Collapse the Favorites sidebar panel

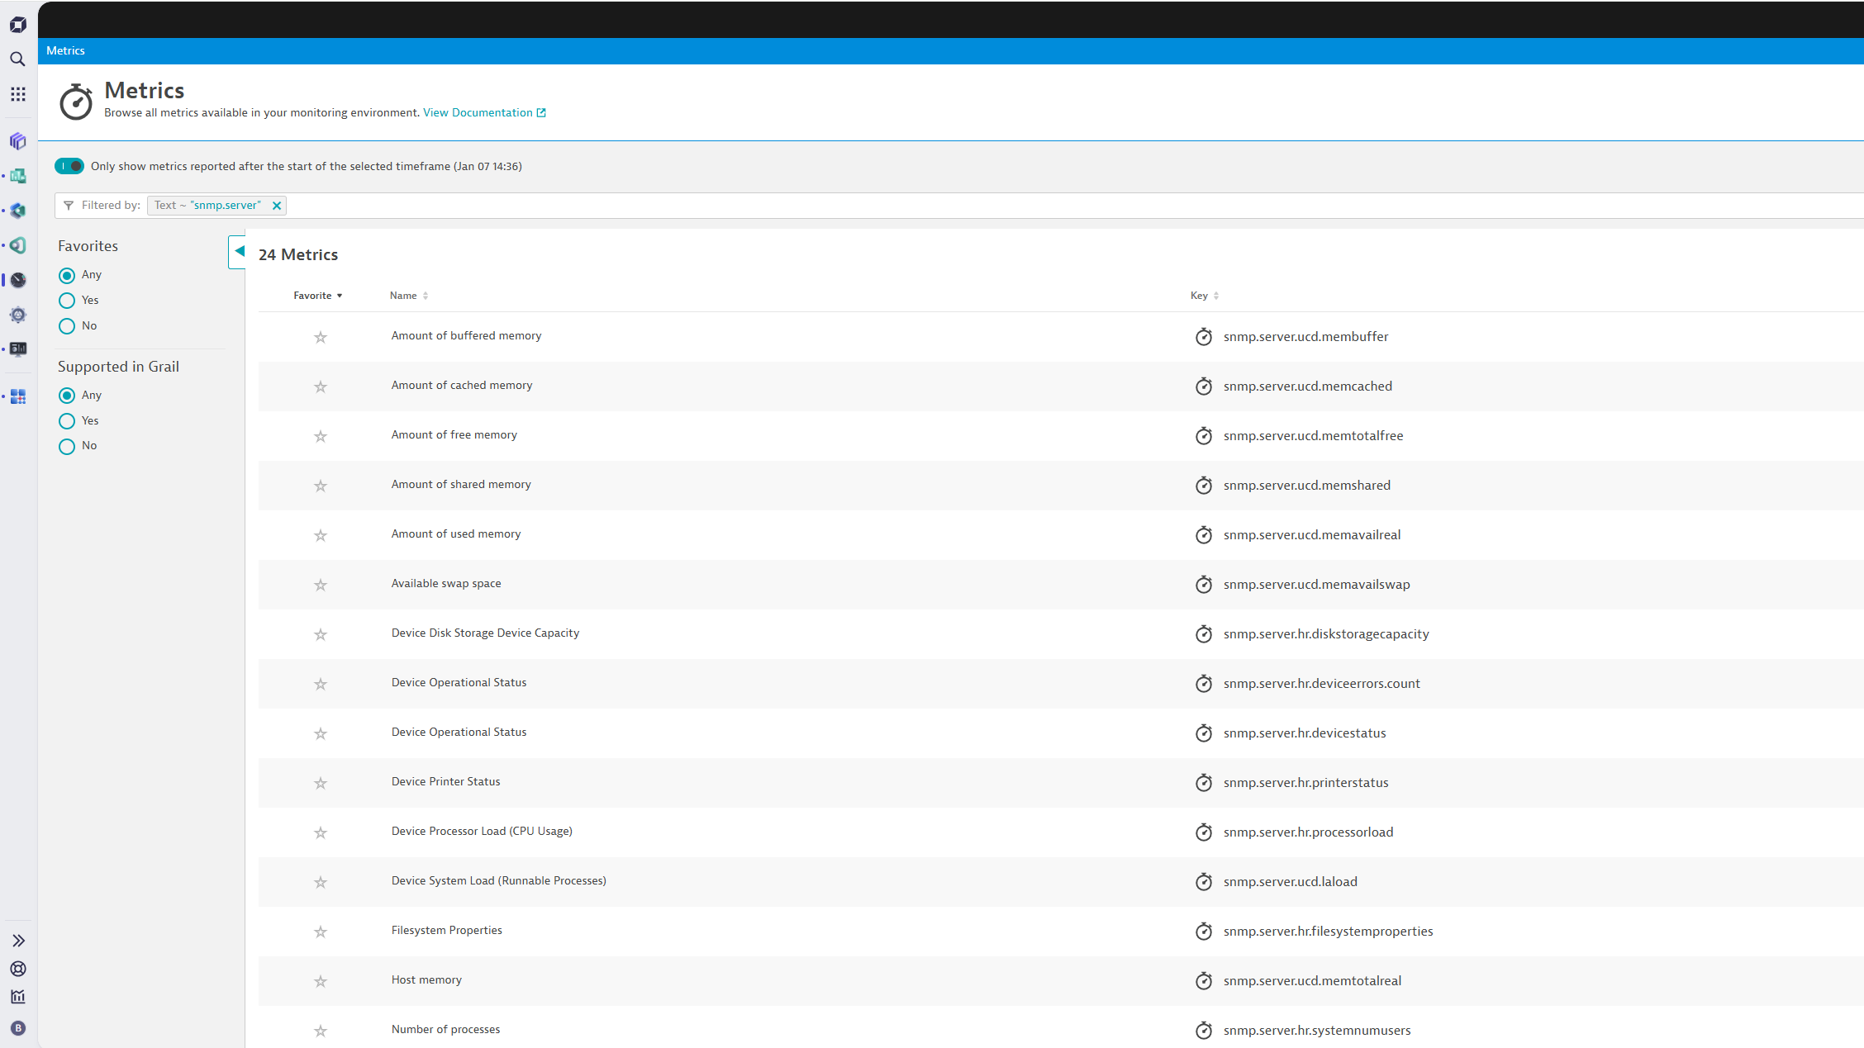point(237,250)
